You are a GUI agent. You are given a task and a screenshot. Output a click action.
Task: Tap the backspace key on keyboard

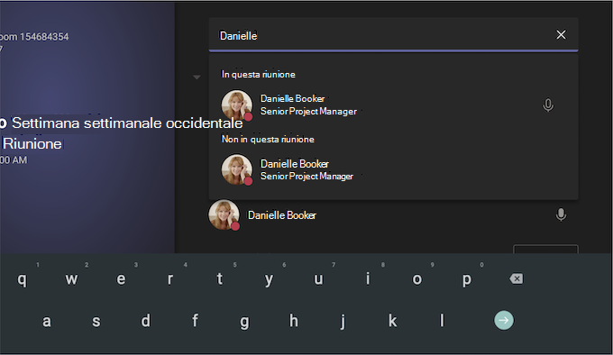pyautogui.click(x=516, y=278)
